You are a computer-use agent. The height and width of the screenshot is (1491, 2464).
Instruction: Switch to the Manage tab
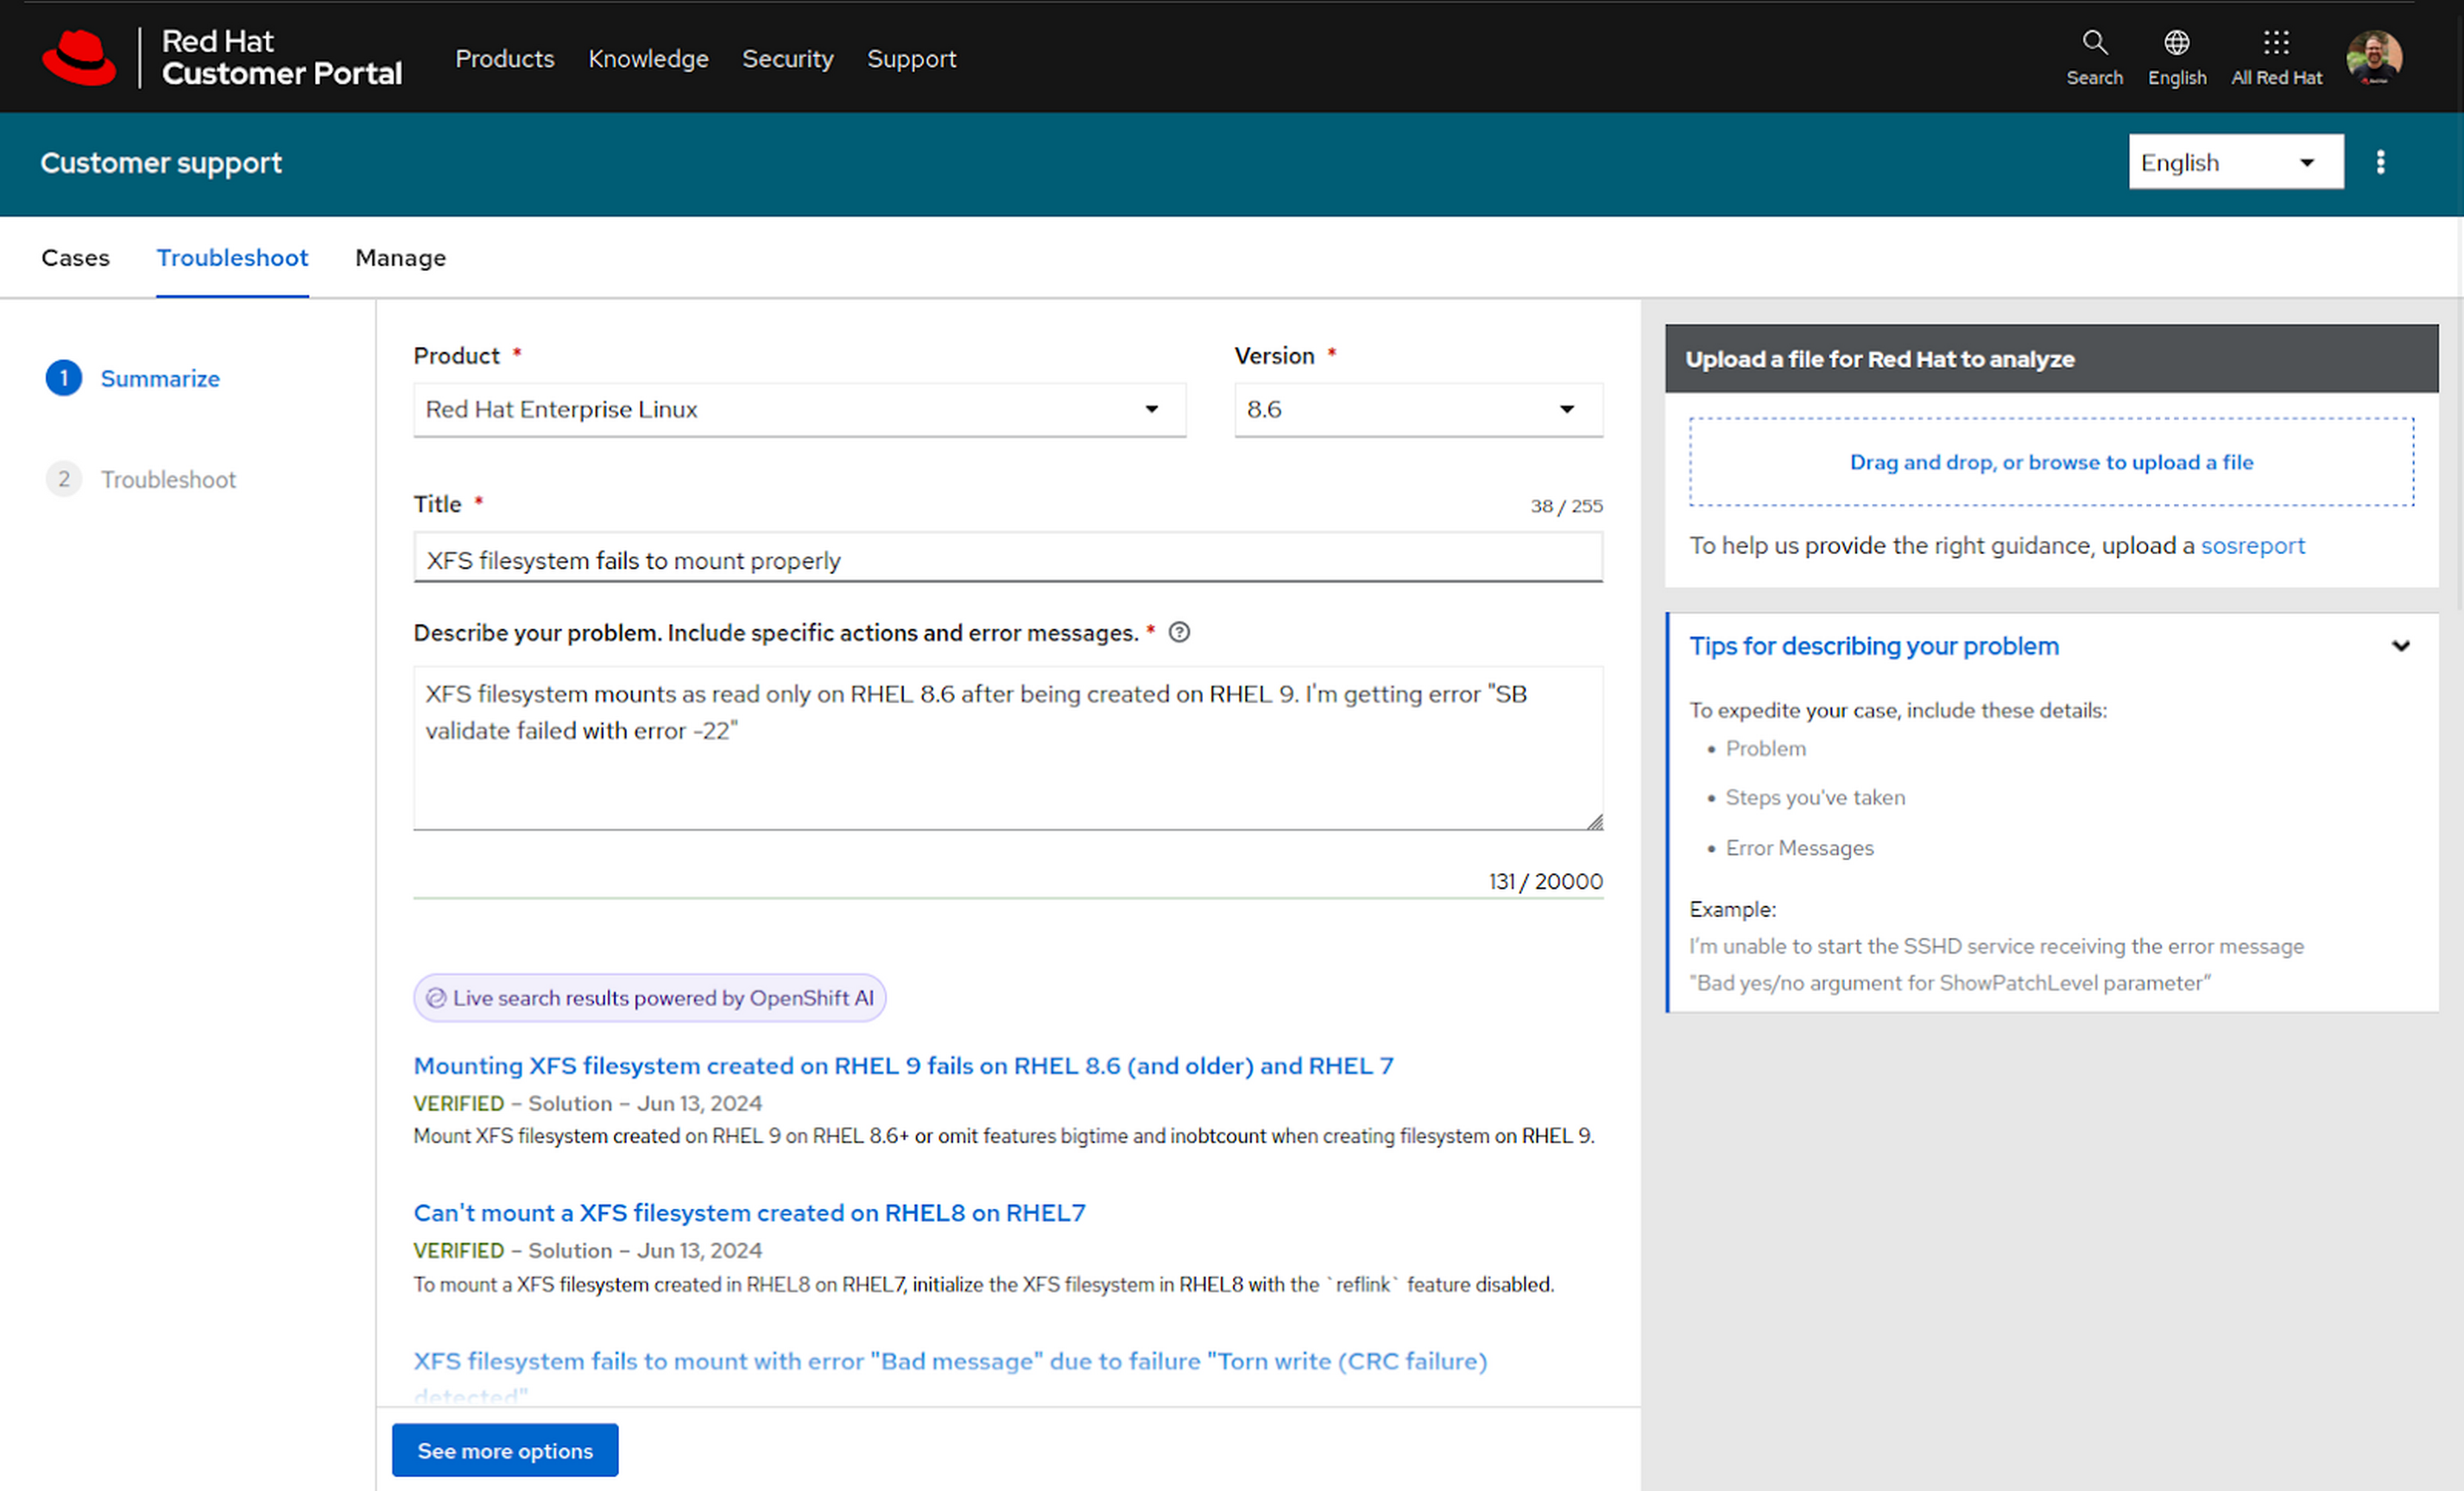coord(400,258)
